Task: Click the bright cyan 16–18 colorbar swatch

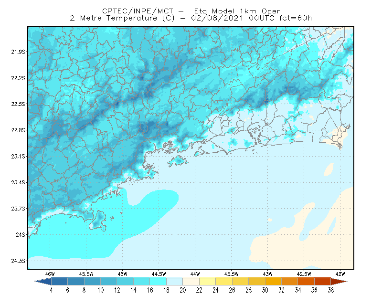Action: tap(158, 282)
